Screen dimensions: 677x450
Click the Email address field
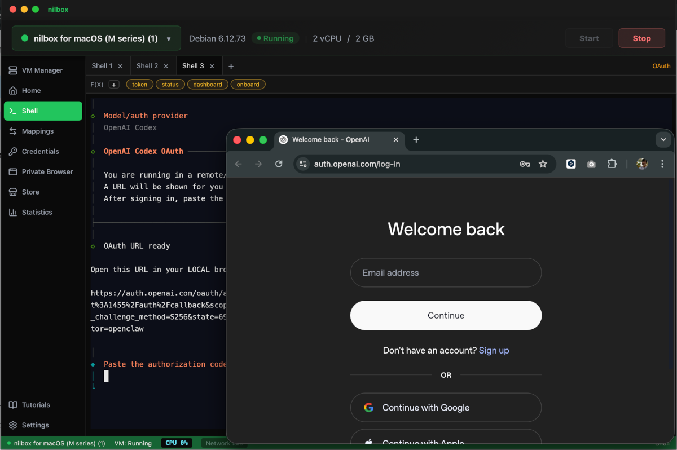pos(446,272)
